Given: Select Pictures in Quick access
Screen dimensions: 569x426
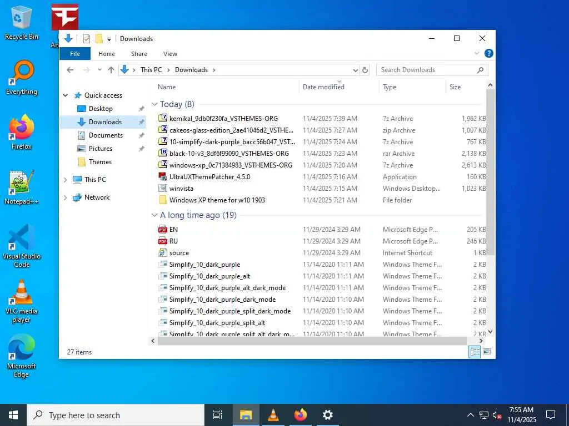Looking at the screenshot, I should pos(101,149).
